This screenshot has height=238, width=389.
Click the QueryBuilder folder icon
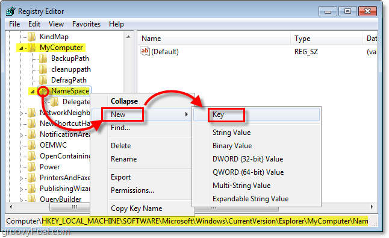tap(31, 199)
